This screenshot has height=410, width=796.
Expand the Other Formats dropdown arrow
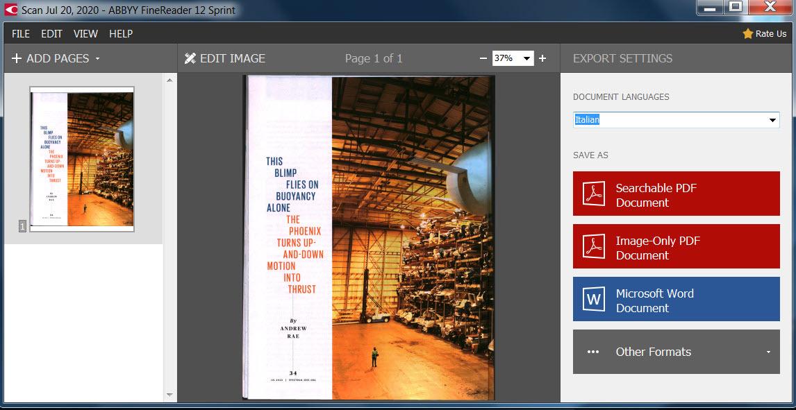pyautogui.click(x=769, y=352)
